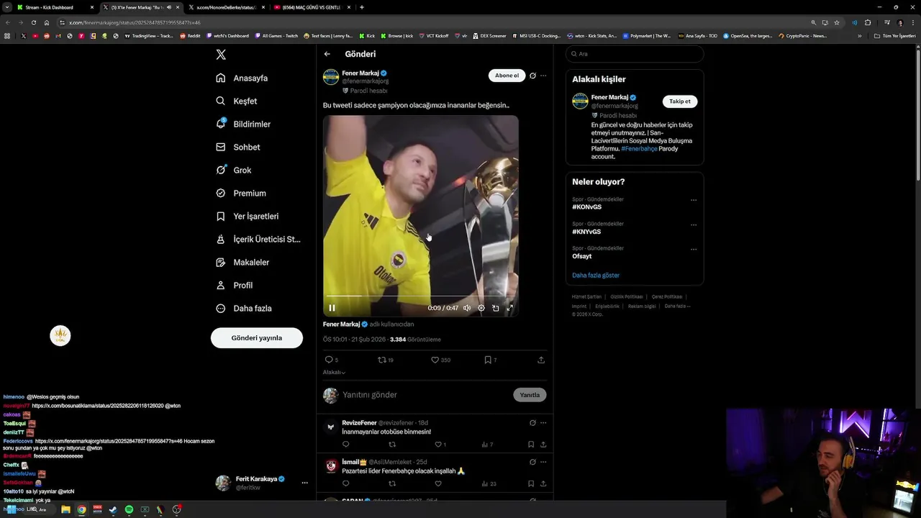The height and width of the screenshot is (518, 921).
Task: Click repost icon with 19 reposts
Action: (386, 360)
